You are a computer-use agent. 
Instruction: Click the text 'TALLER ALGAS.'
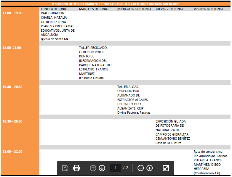(128, 87)
